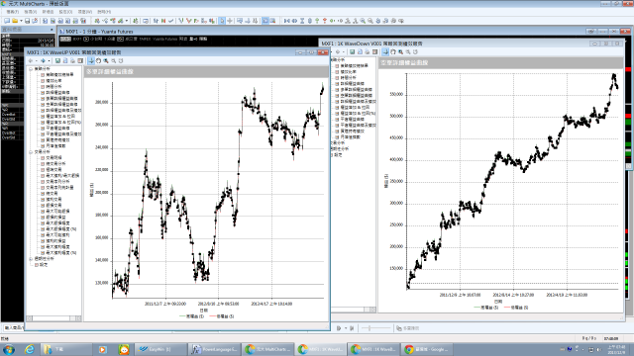634x356 pixels.
Task: Click the red V drawing tool icon
Action: click(x=189, y=21)
